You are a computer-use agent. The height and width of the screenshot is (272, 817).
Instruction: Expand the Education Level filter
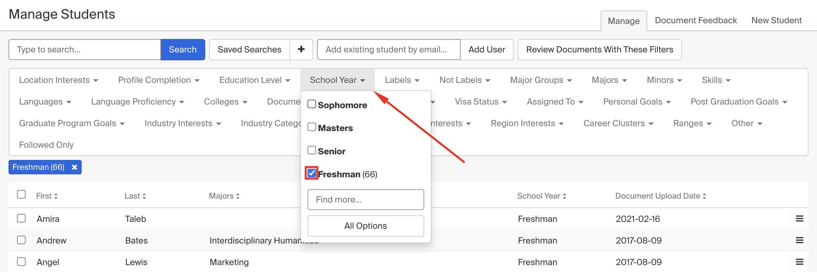pos(255,80)
